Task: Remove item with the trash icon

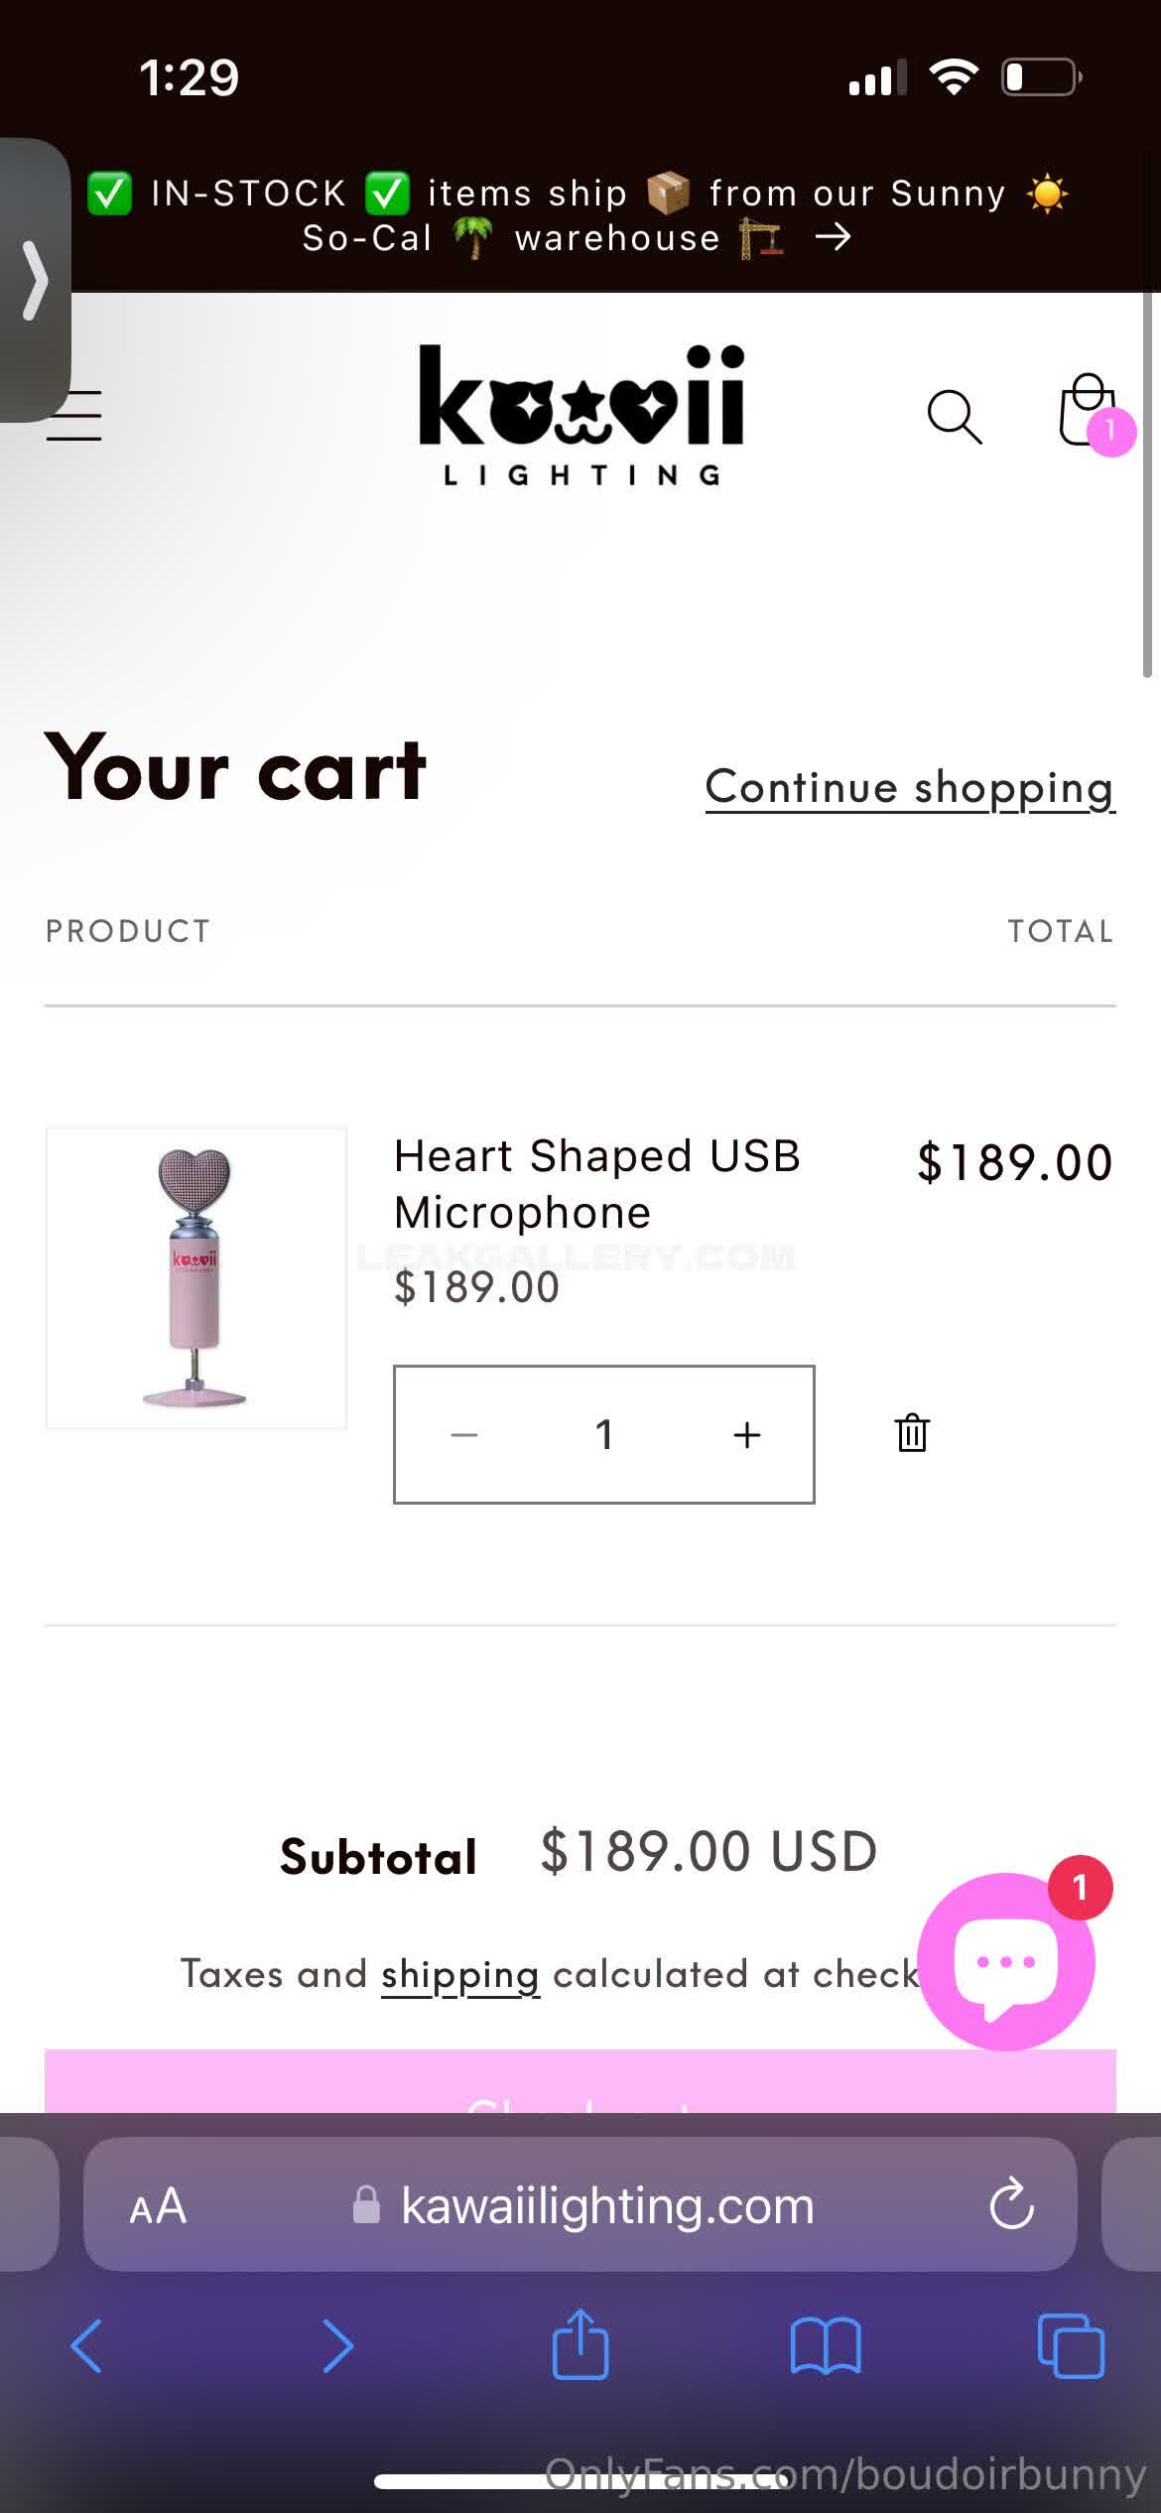Action: click(x=912, y=1433)
